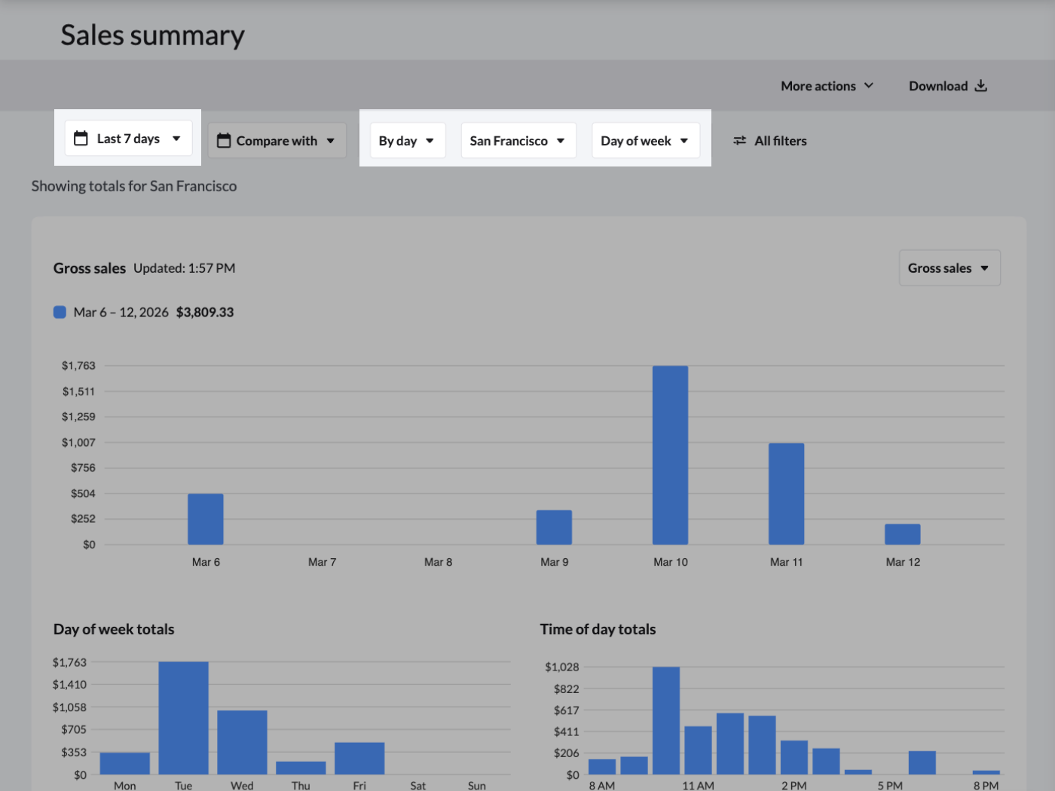Click the tallest bar in Time of day totals
Image resolution: width=1055 pixels, height=791 pixels.
(x=665, y=720)
